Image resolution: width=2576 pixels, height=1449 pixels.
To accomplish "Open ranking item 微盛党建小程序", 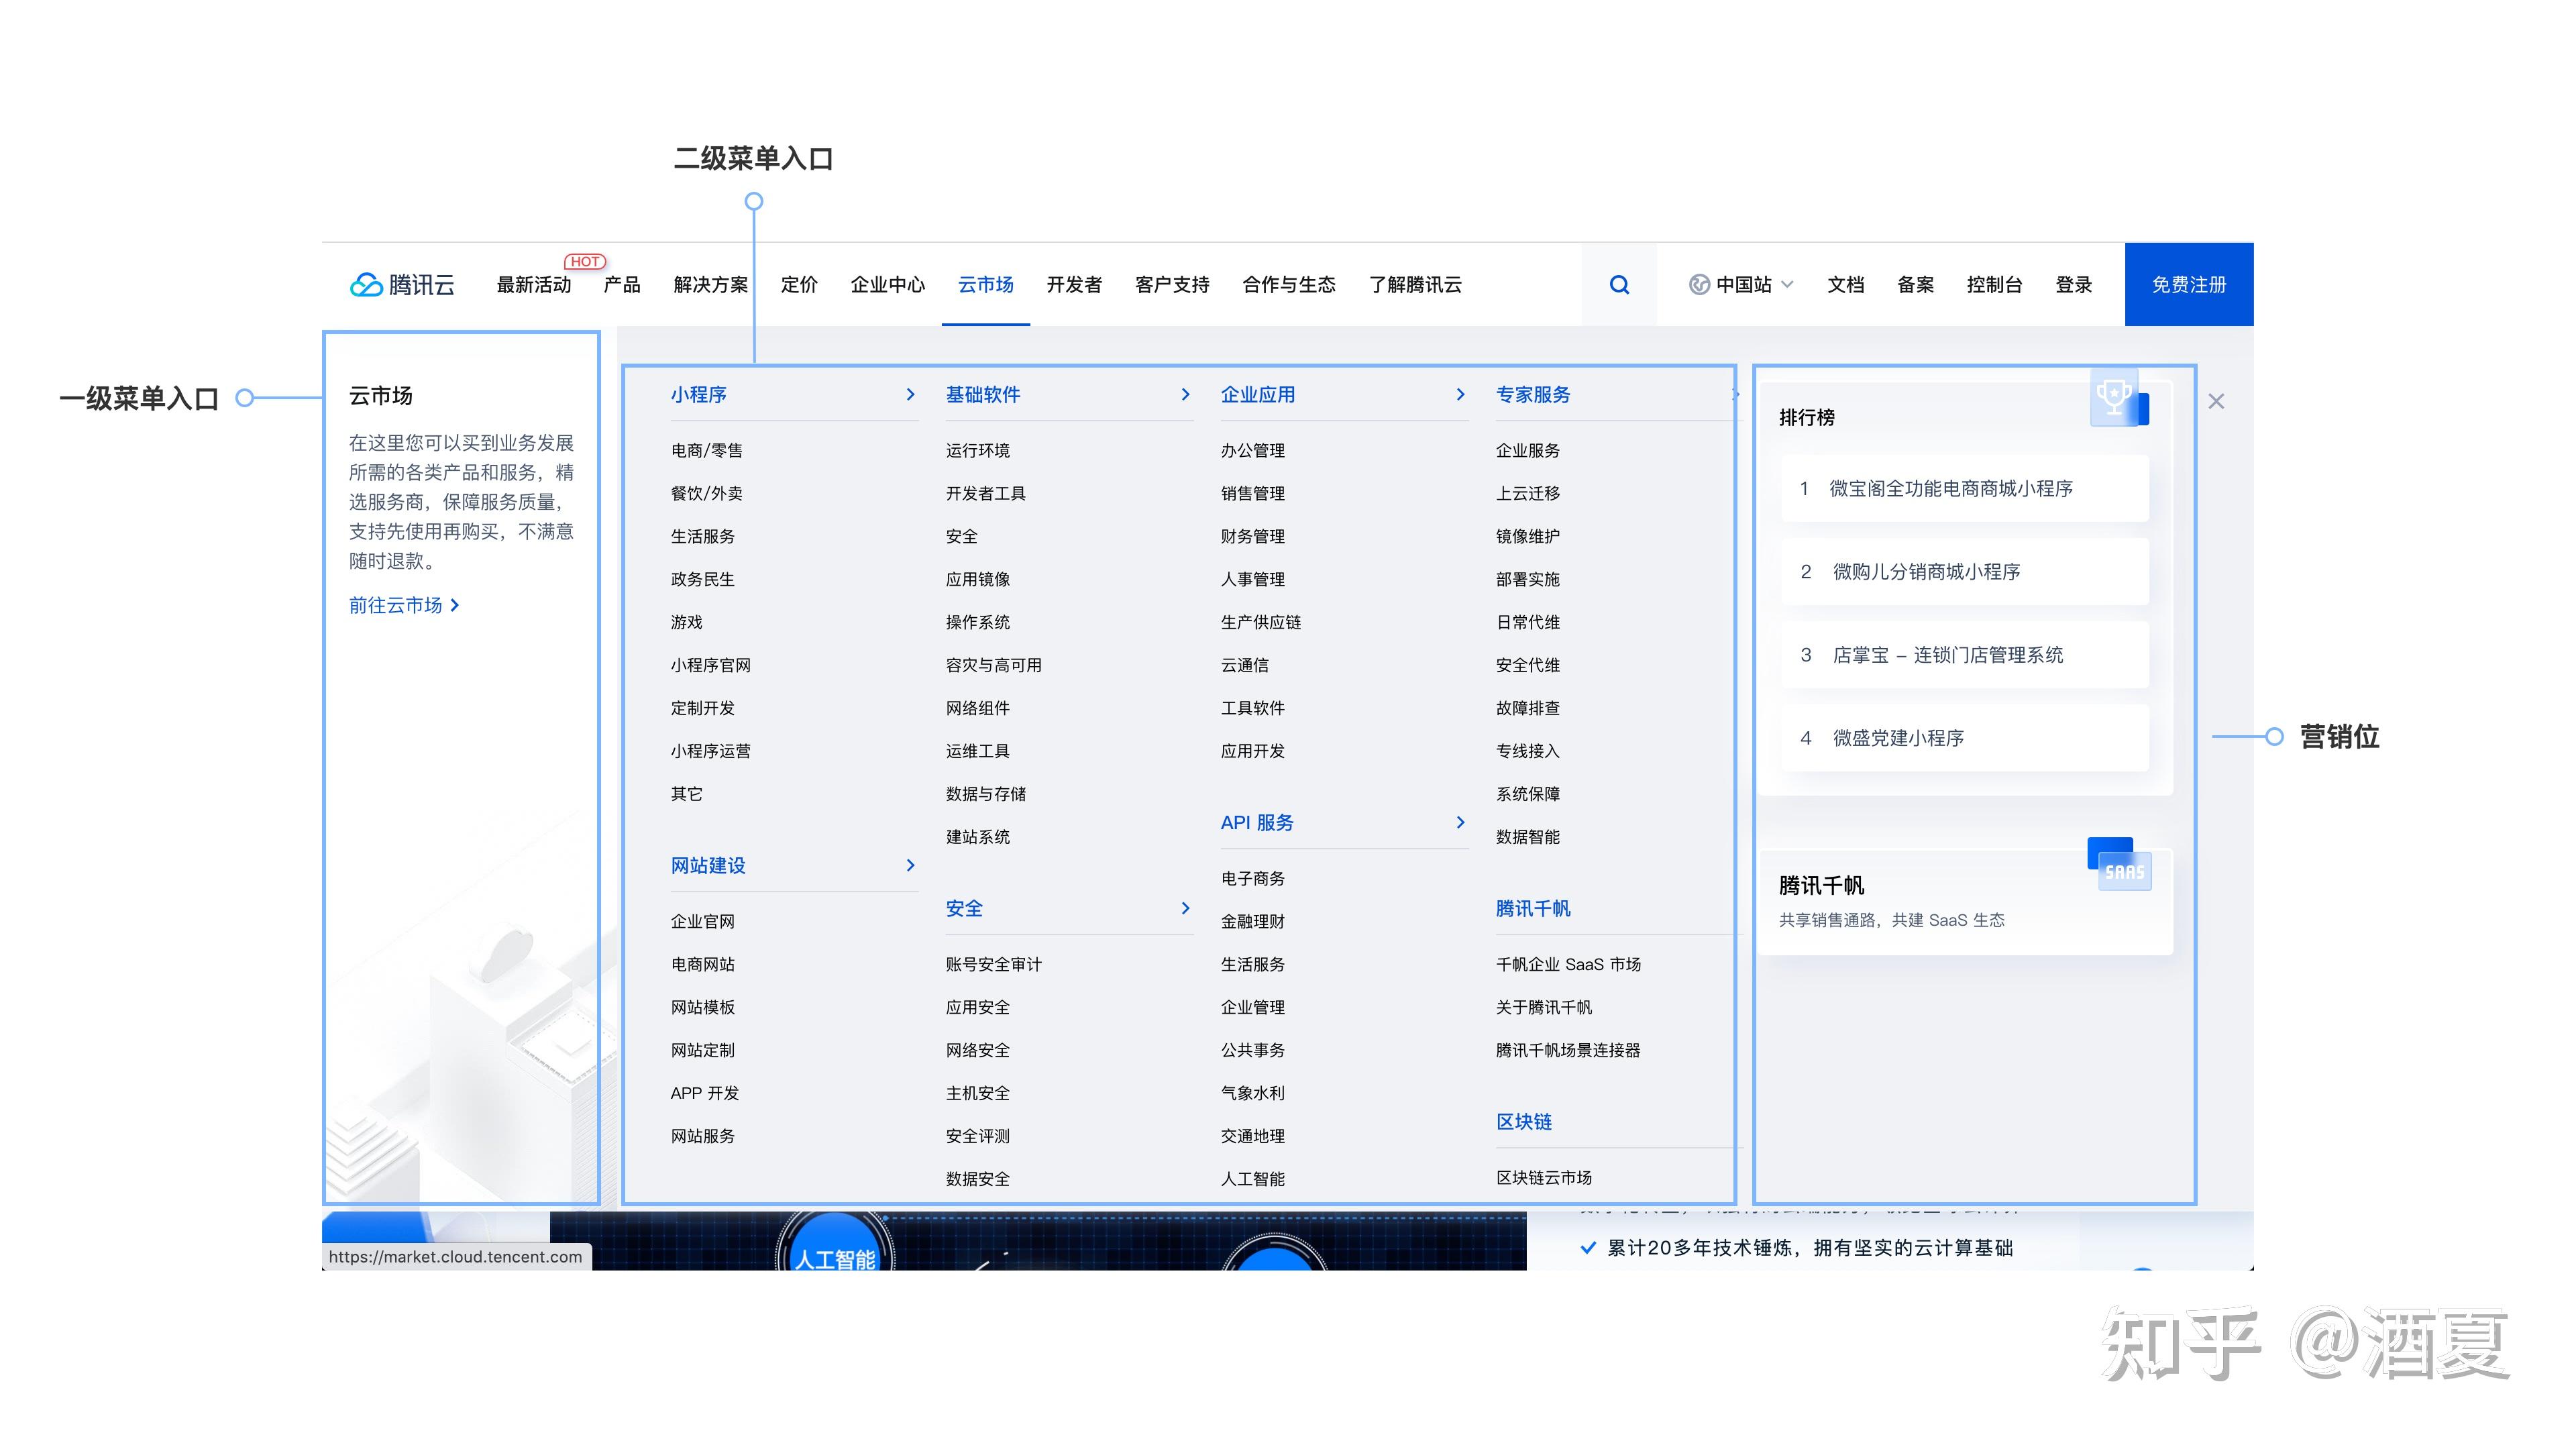I will pyautogui.click(x=1964, y=738).
